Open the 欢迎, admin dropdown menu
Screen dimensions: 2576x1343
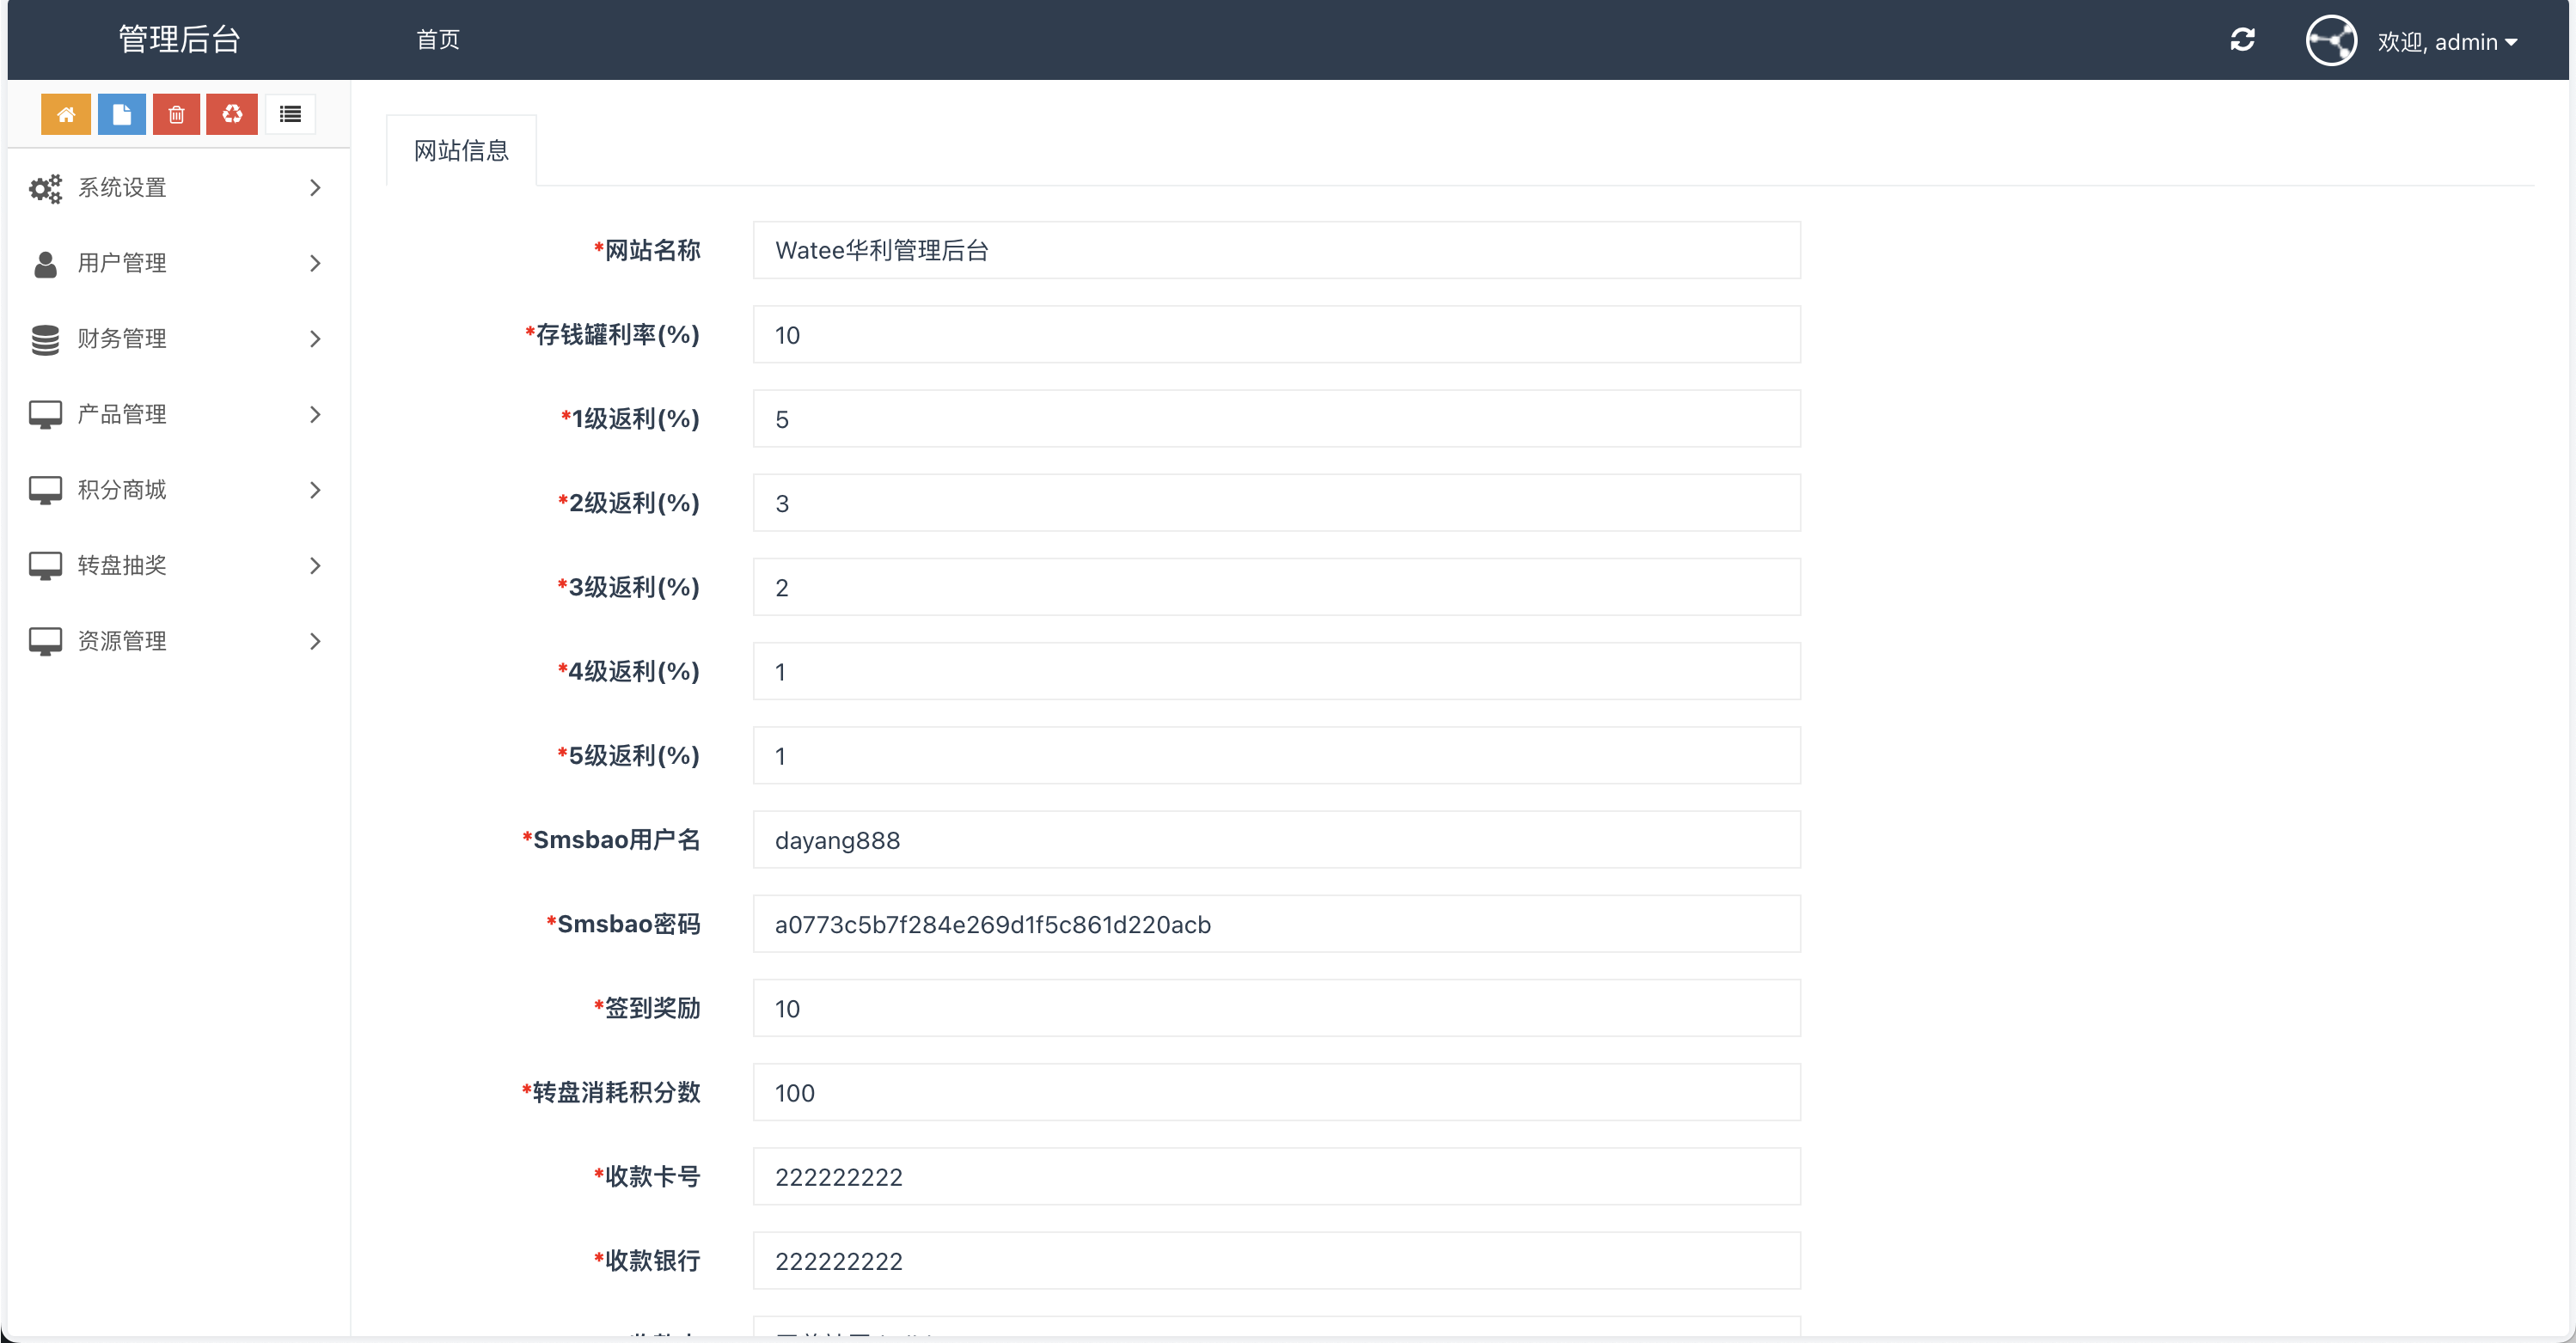coord(2447,42)
